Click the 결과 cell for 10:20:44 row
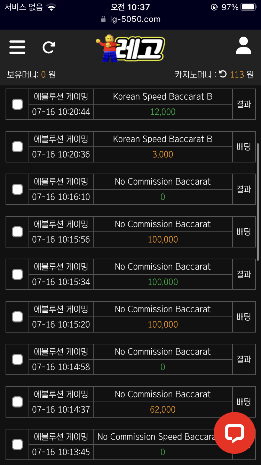This screenshot has width=261, height=465. (244, 104)
